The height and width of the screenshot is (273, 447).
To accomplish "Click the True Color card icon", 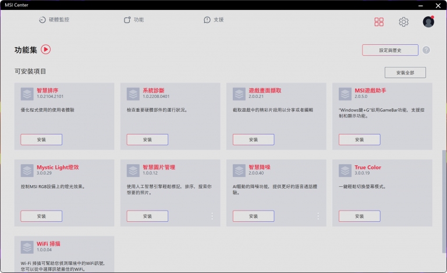I will point(345,171).
